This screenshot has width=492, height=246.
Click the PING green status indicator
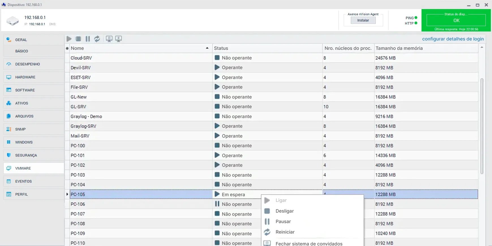[416, 18]
